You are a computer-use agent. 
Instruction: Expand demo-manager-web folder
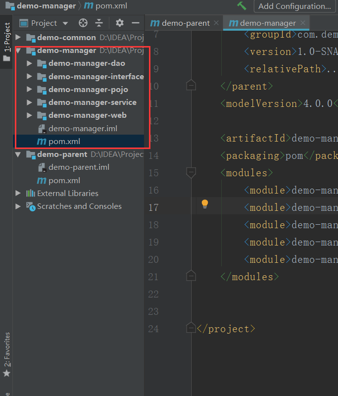(x=29, y=115)
